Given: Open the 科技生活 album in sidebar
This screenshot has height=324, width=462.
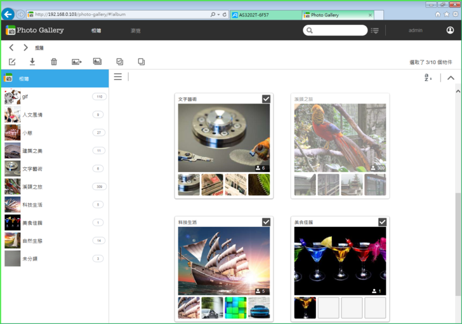Looking at the screenshot, I should (x=55, y=205).
